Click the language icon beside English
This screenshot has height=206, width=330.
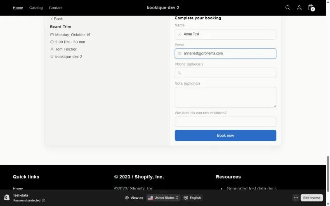click(x=186, y=198)
